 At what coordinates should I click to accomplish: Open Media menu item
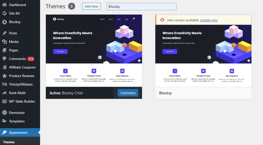pos(20,42)
